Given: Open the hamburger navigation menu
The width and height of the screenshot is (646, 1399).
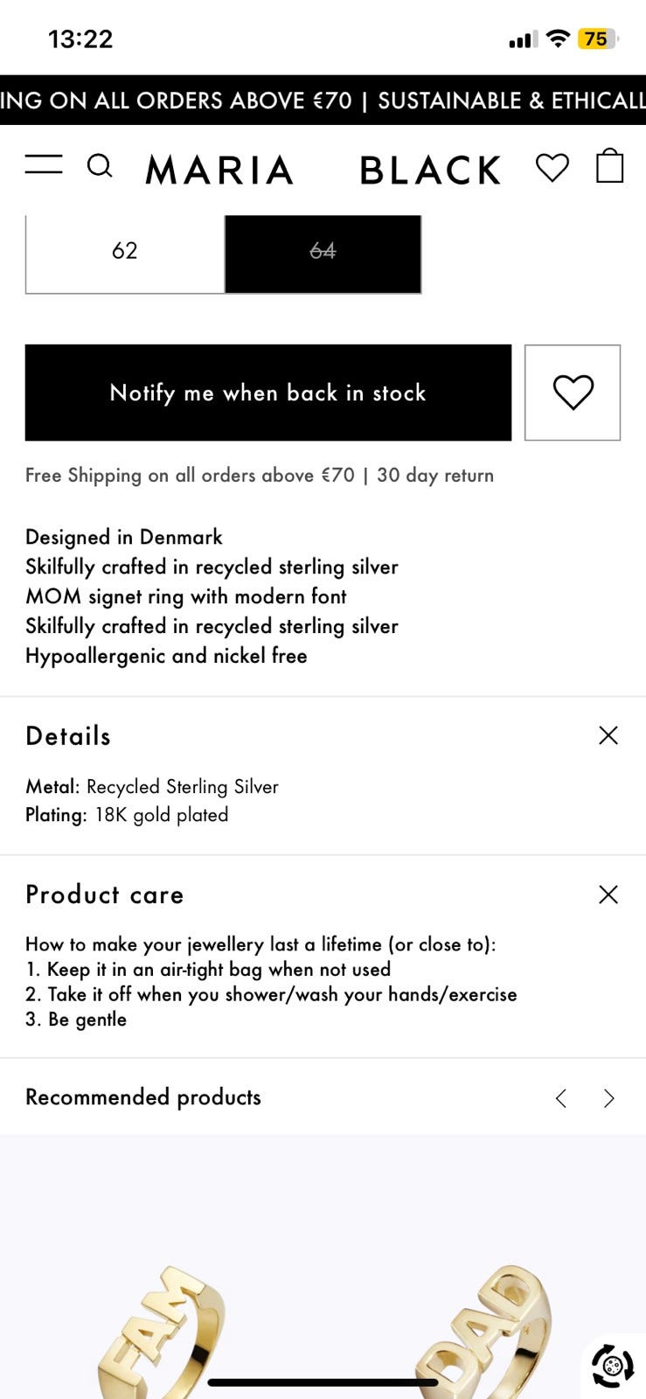Looking at the screenshot, I should [44, 164].
